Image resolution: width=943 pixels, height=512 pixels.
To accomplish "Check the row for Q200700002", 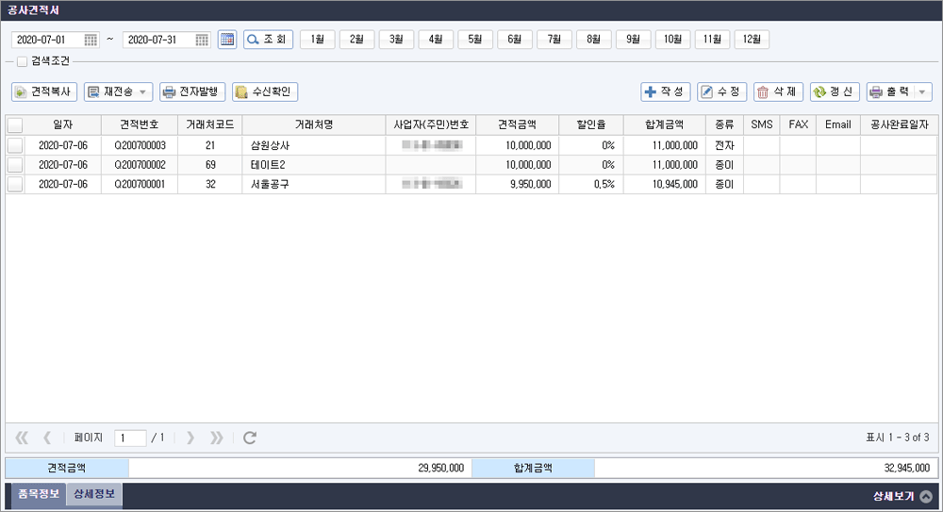I will (x=15, y=165).
